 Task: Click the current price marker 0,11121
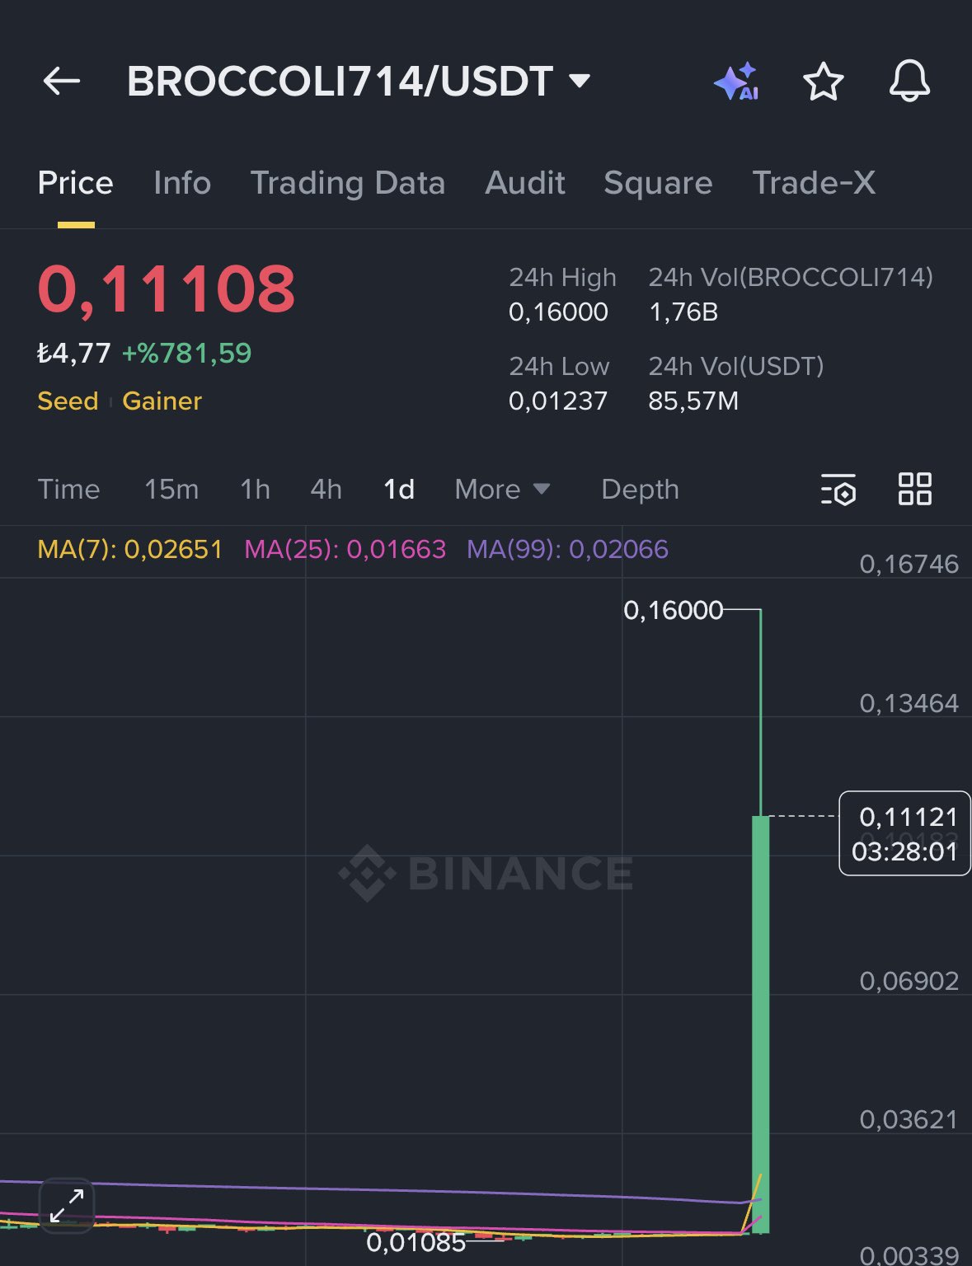(x=904, y=833)
